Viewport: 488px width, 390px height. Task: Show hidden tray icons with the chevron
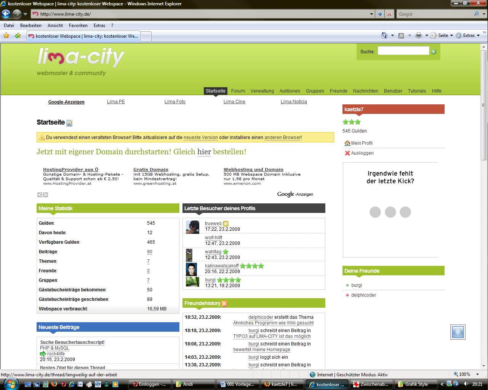click(x=442, y=384)
